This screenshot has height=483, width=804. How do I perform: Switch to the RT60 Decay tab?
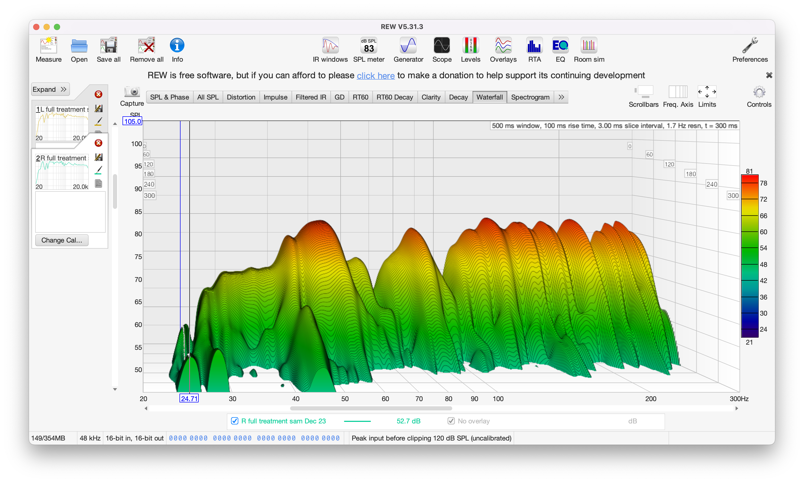point(394,97)
